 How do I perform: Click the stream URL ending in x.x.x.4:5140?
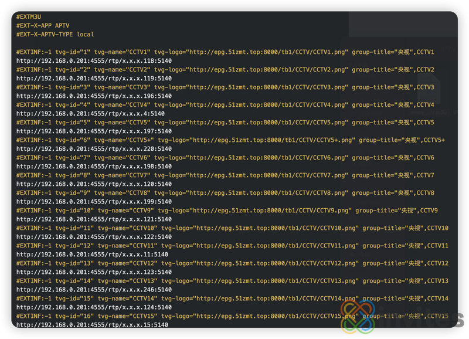point(90,114)
